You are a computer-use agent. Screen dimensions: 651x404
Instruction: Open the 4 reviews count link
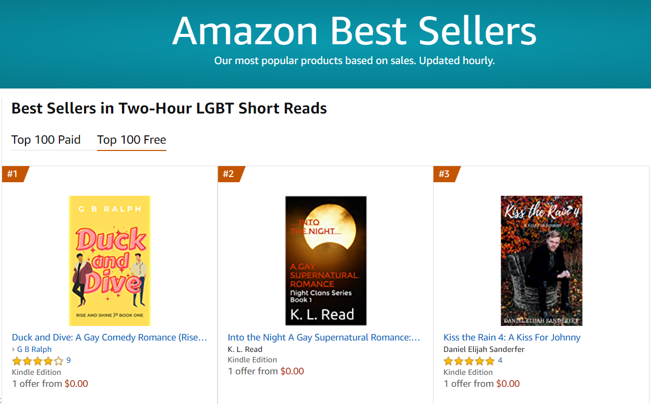click(x=500, y=360)
